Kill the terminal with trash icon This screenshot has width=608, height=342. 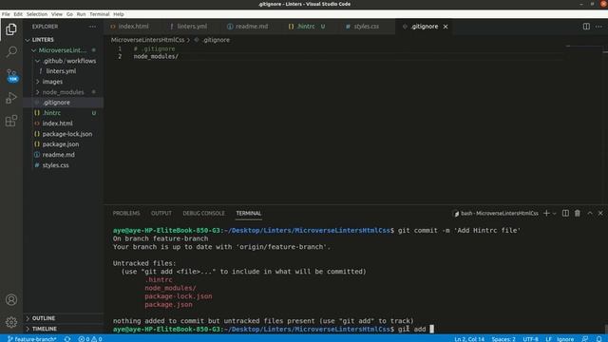click(x=578, y=213)
